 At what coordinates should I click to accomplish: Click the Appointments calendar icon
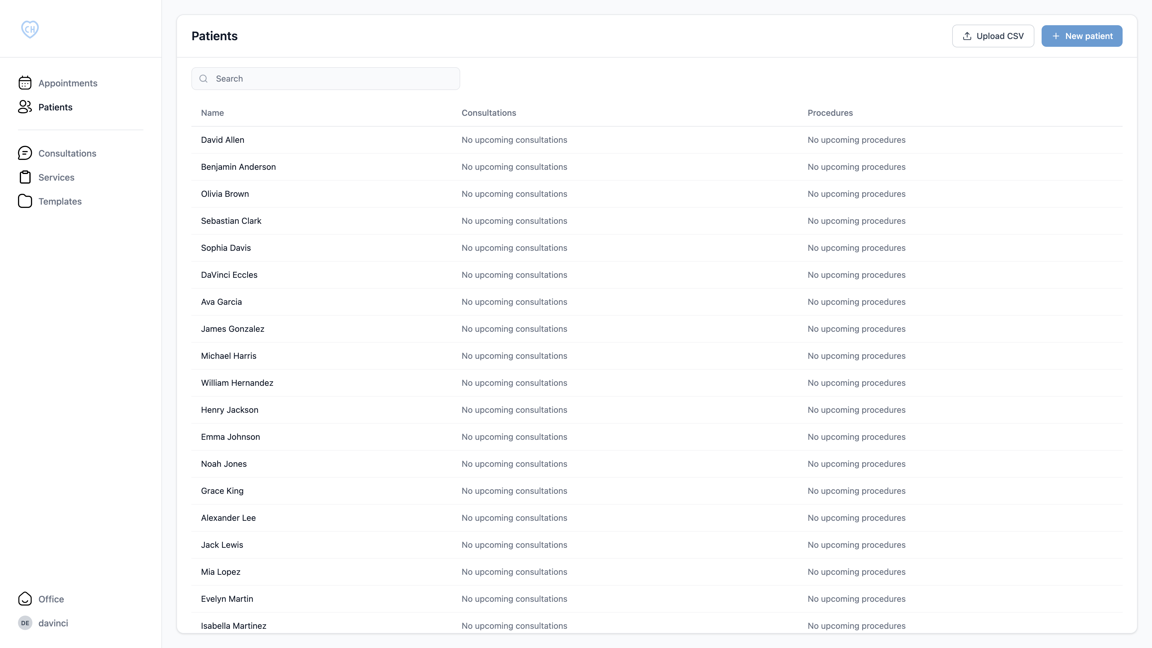point(25,83)
